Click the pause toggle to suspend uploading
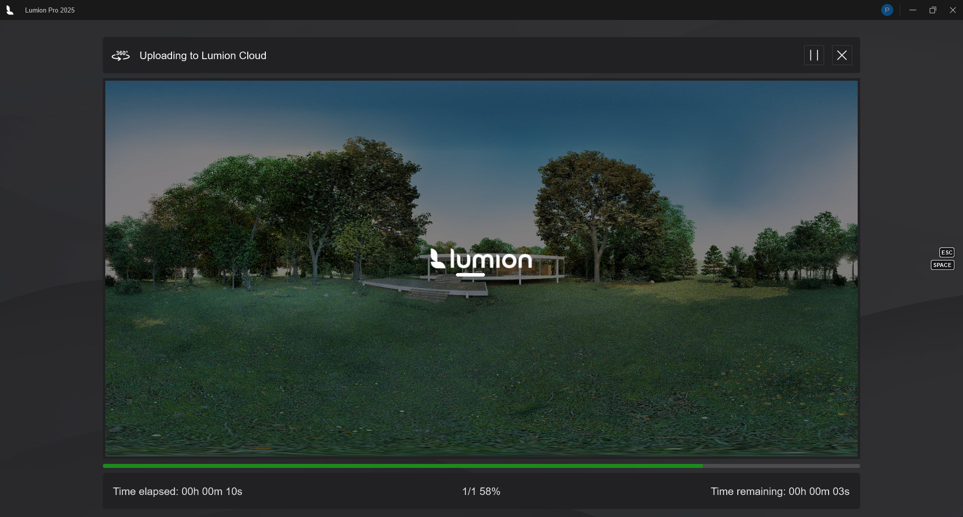 click(814, 55)
